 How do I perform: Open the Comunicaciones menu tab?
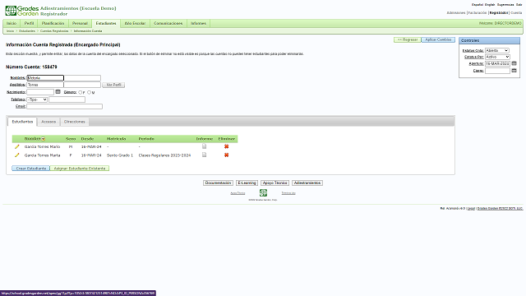168,24
